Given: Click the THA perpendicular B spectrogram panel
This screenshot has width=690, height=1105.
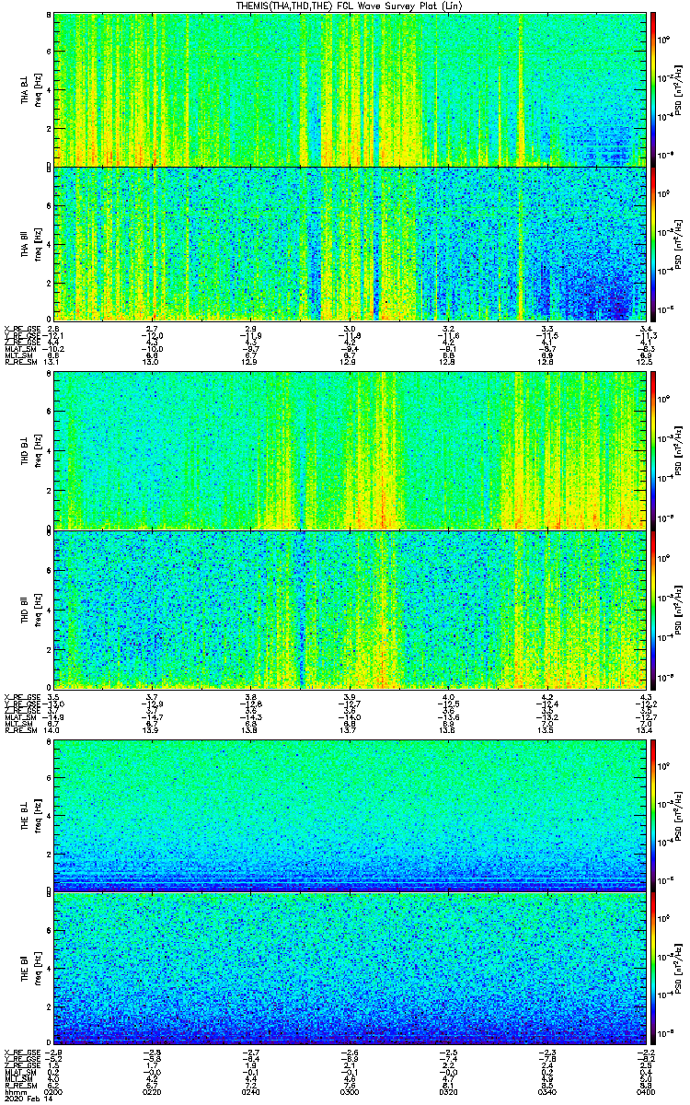Looking at the screenshot, I should (350, 88).
